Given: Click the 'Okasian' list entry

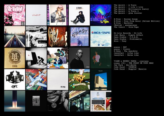Looking at the screenshot, I should point(125,25).
